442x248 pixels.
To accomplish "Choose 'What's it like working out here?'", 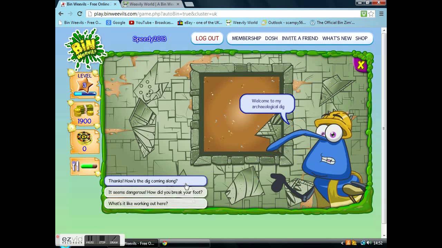I will click(x=155, y=204).
